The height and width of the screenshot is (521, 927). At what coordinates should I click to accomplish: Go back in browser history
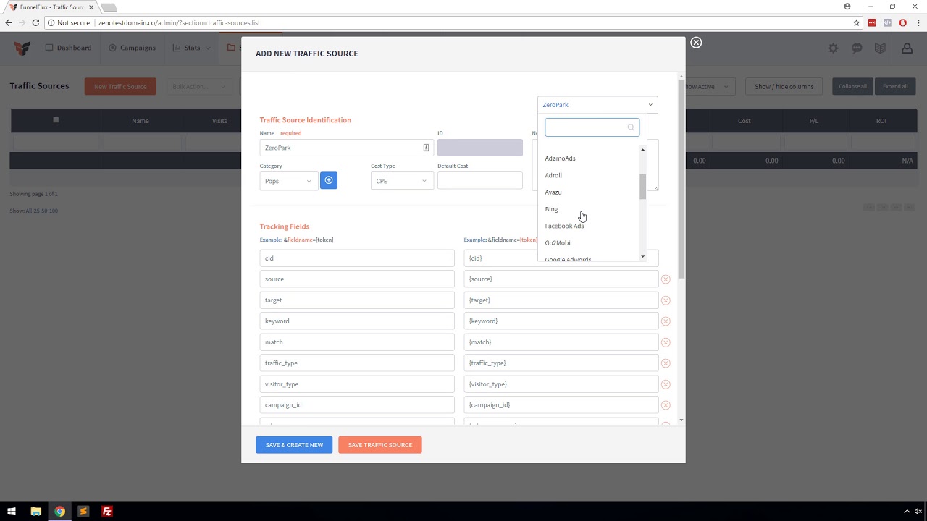[x=9, y=22]
